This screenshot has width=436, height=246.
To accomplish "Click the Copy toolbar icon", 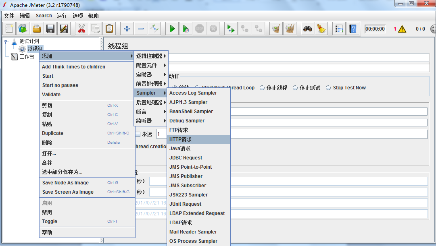I will pos(95,29).
